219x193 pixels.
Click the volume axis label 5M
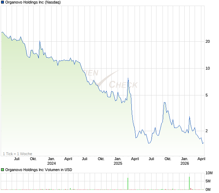tap(208, 181)
